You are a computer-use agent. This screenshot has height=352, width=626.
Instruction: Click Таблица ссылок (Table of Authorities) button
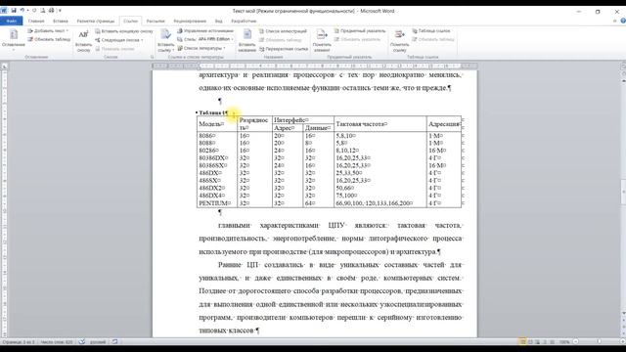[430, 30]
